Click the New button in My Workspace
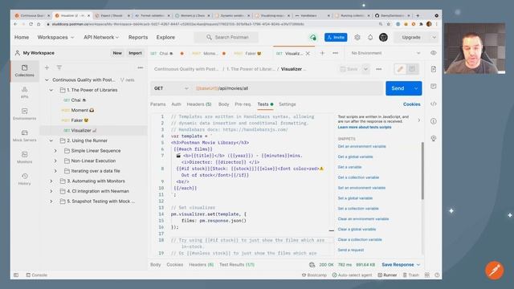 point(117,53)
